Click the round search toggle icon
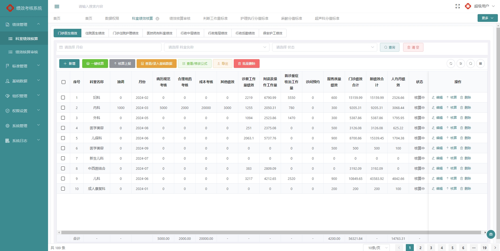Screen dimensions: 500x251 pos(471,63)
